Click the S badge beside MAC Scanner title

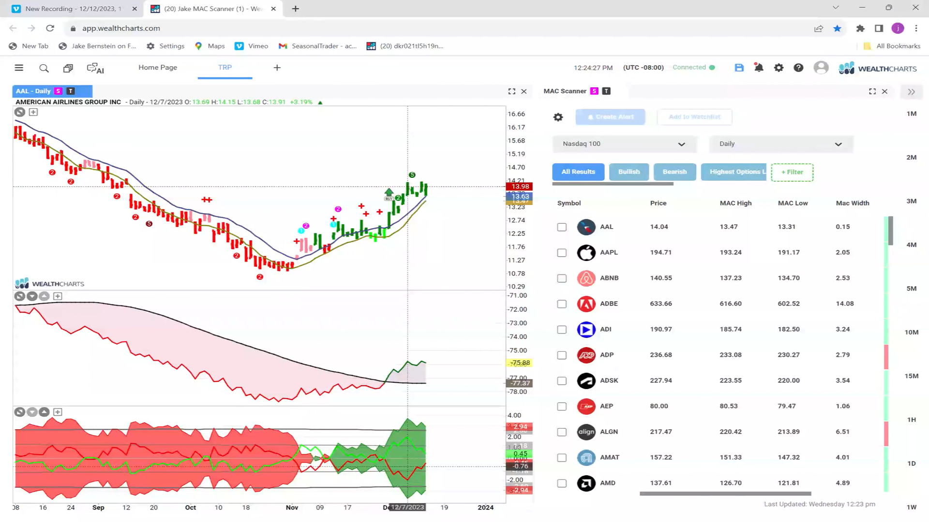(x=594, y=91)
